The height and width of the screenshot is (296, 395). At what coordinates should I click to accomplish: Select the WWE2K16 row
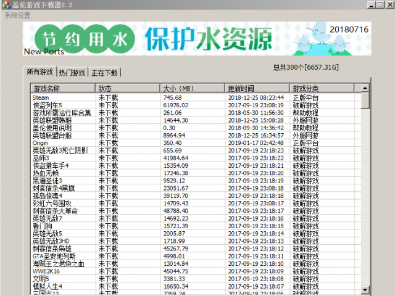click(195, 271)
